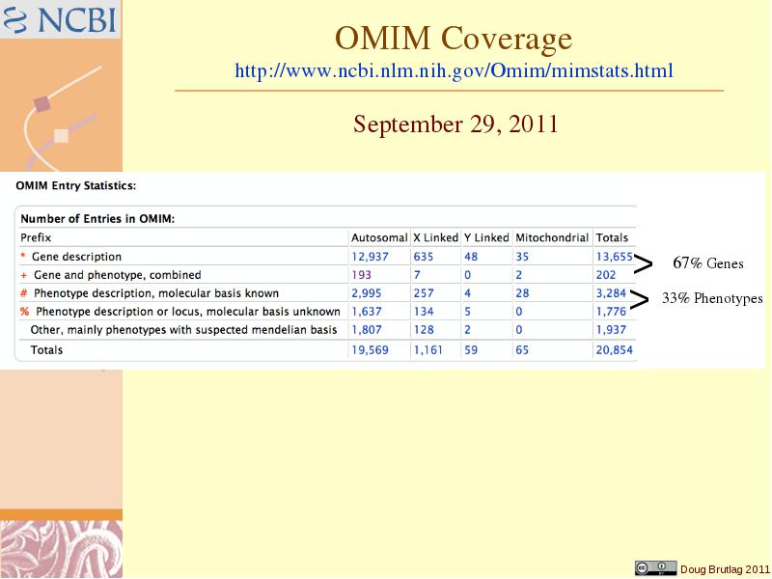This screenshot has width=772, height=579.
Task: Open the mimstats.html URL link
Action: coord(454,70)
